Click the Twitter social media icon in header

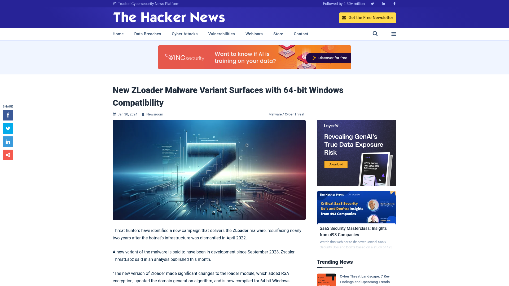coord(372,3)
